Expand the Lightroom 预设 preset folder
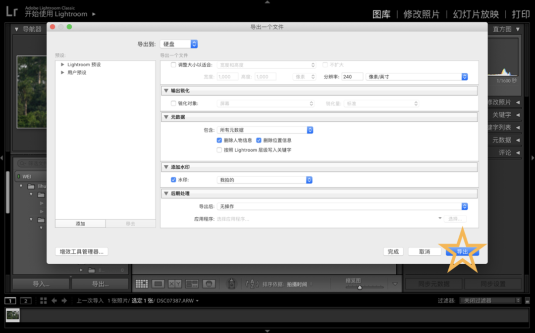Screen dimensions: 535x333 [63, 65]
